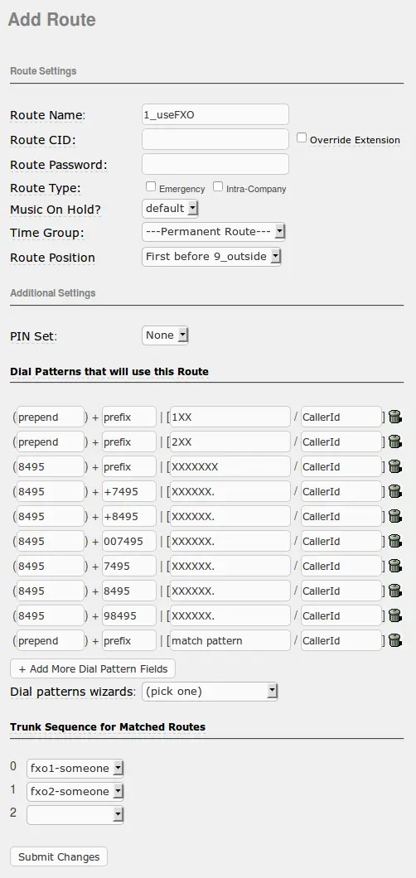Remove the empty match pattern row
Screen dimensions: 416x878
tap(395, 640)
